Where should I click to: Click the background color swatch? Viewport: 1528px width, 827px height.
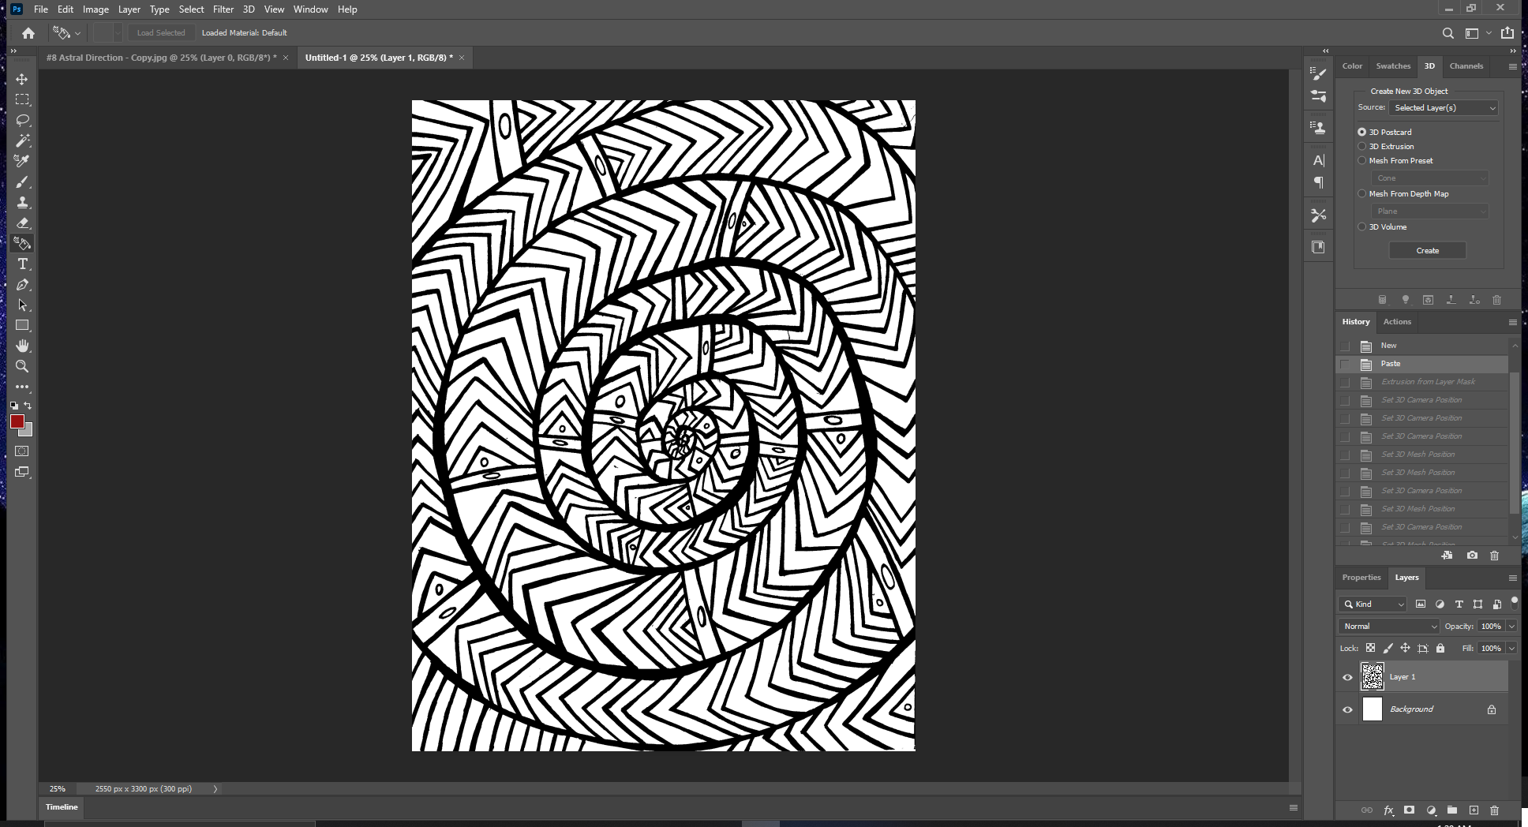28,432
